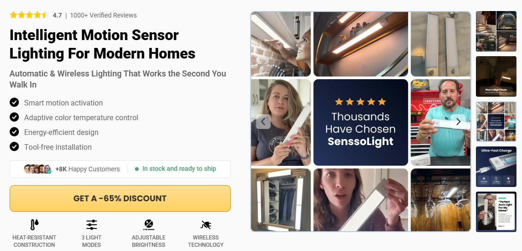The height and width of the screenshot is (251, 522).
Task: Select the Perfect Auto Light review thumbnail
Action: pyautogui.click(x=496, y=212)
